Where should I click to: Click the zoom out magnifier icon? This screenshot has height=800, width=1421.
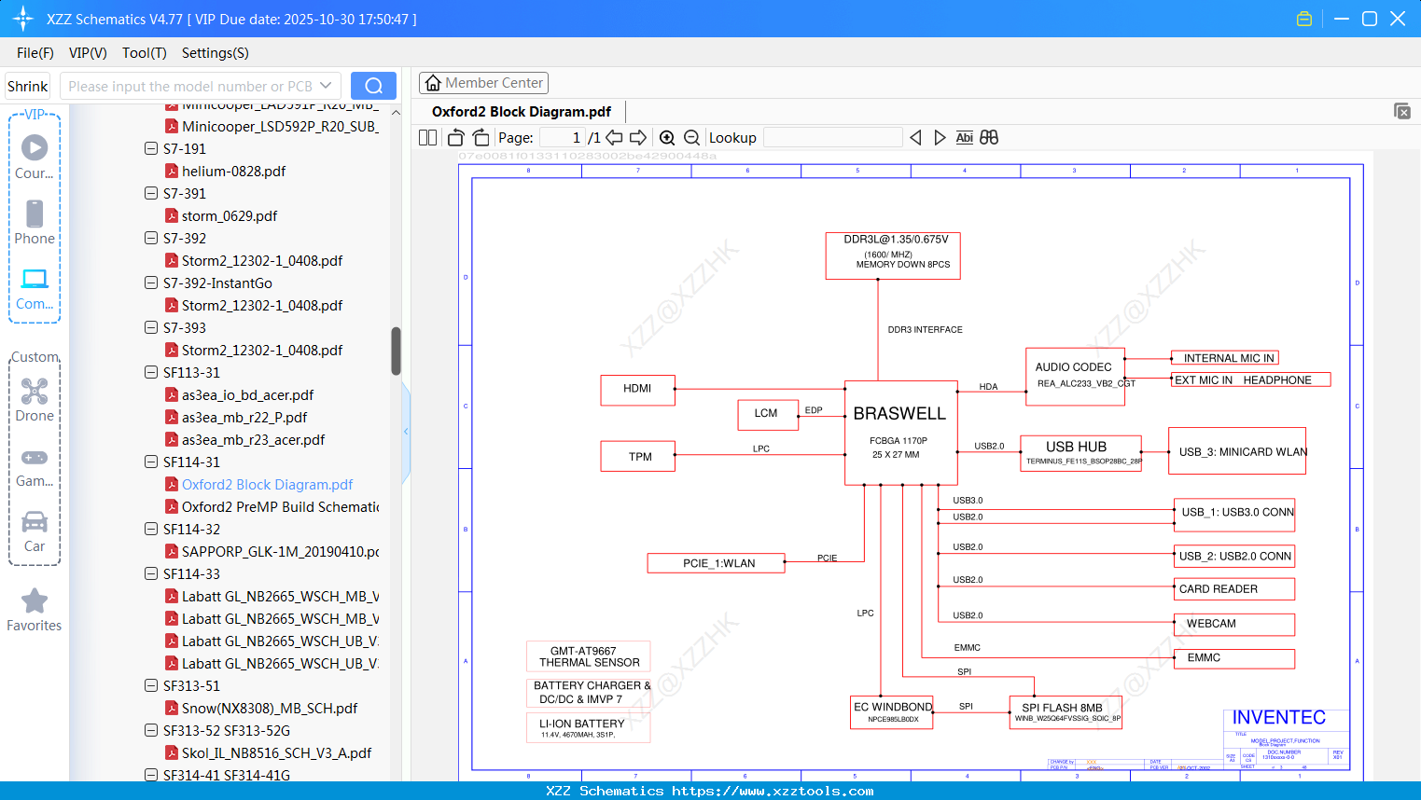pos(691,138)
